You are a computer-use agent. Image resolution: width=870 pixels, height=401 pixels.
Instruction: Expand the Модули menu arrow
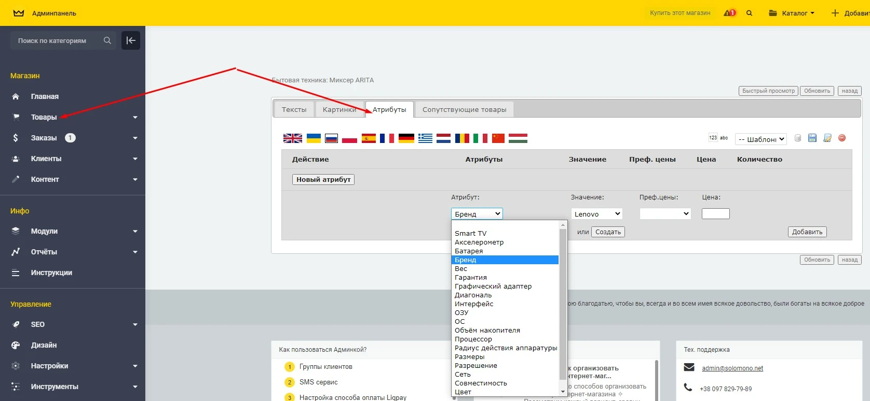(x=135, y=232)
